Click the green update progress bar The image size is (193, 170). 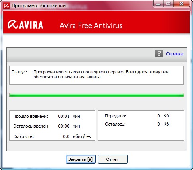click(x=96, y=95)
